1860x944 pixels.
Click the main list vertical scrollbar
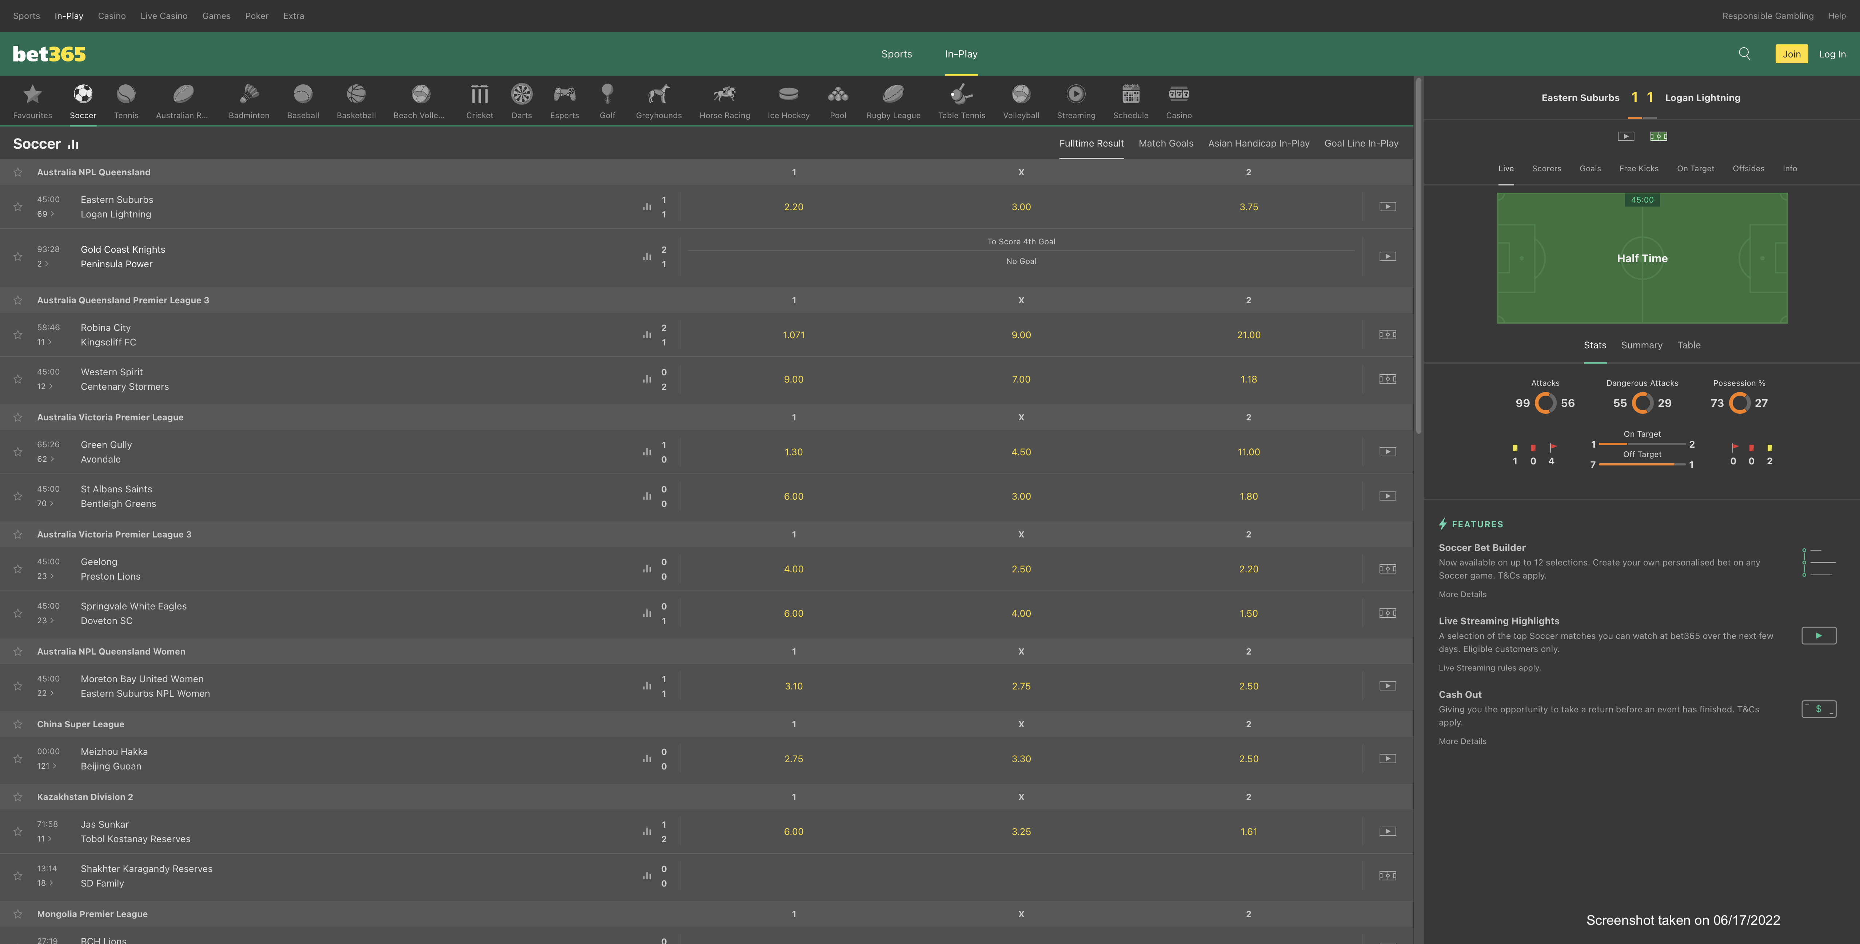[1418, 256]
